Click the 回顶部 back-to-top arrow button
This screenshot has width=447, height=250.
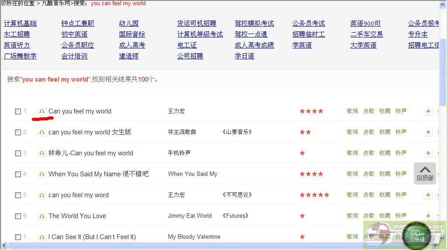pos(425,173)
